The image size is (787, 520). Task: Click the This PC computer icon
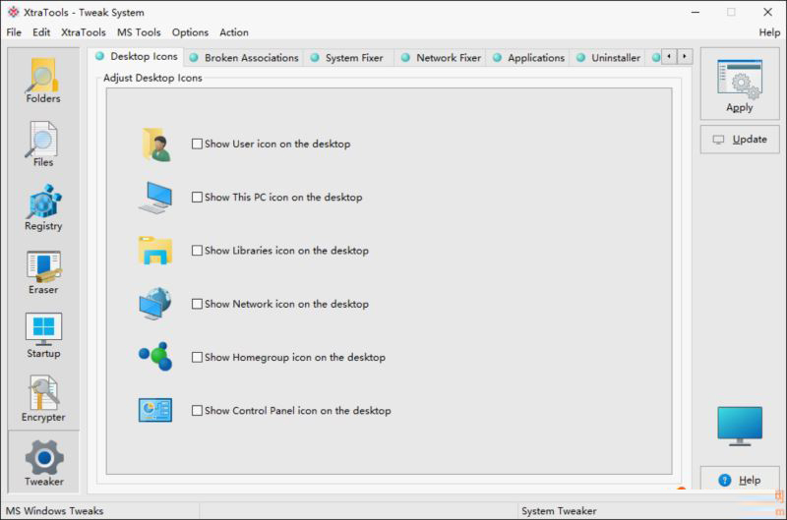pyautogui.click(x=155, y=198)
